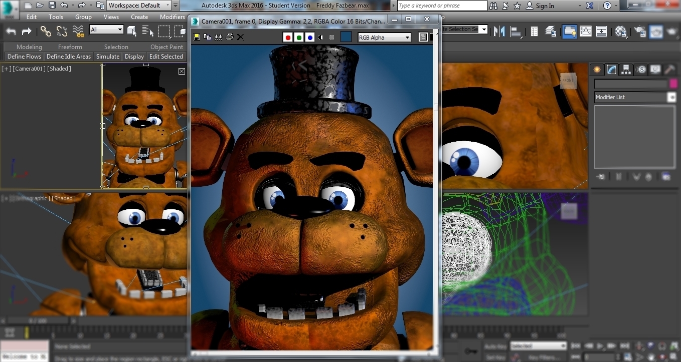The width and height of the screenshot is (681, 362).
Task: Open the Selected key mode dropdown
Action: (x=538, y=345)
